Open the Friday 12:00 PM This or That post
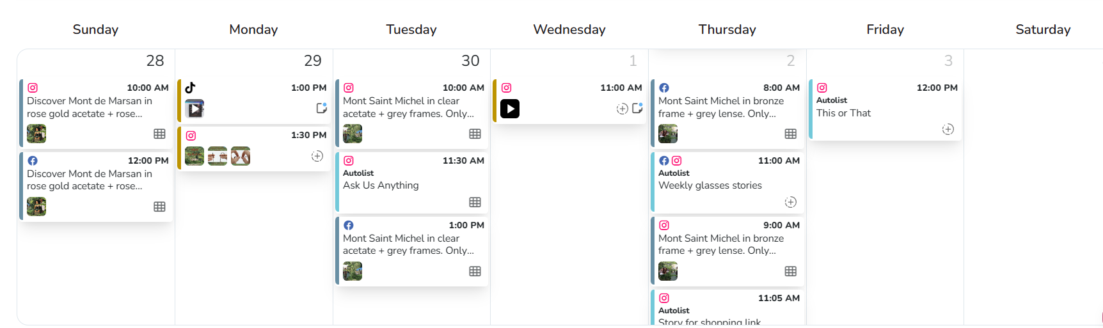The height and width of the screenshot is (328, 1103). [x=885, y=109]
